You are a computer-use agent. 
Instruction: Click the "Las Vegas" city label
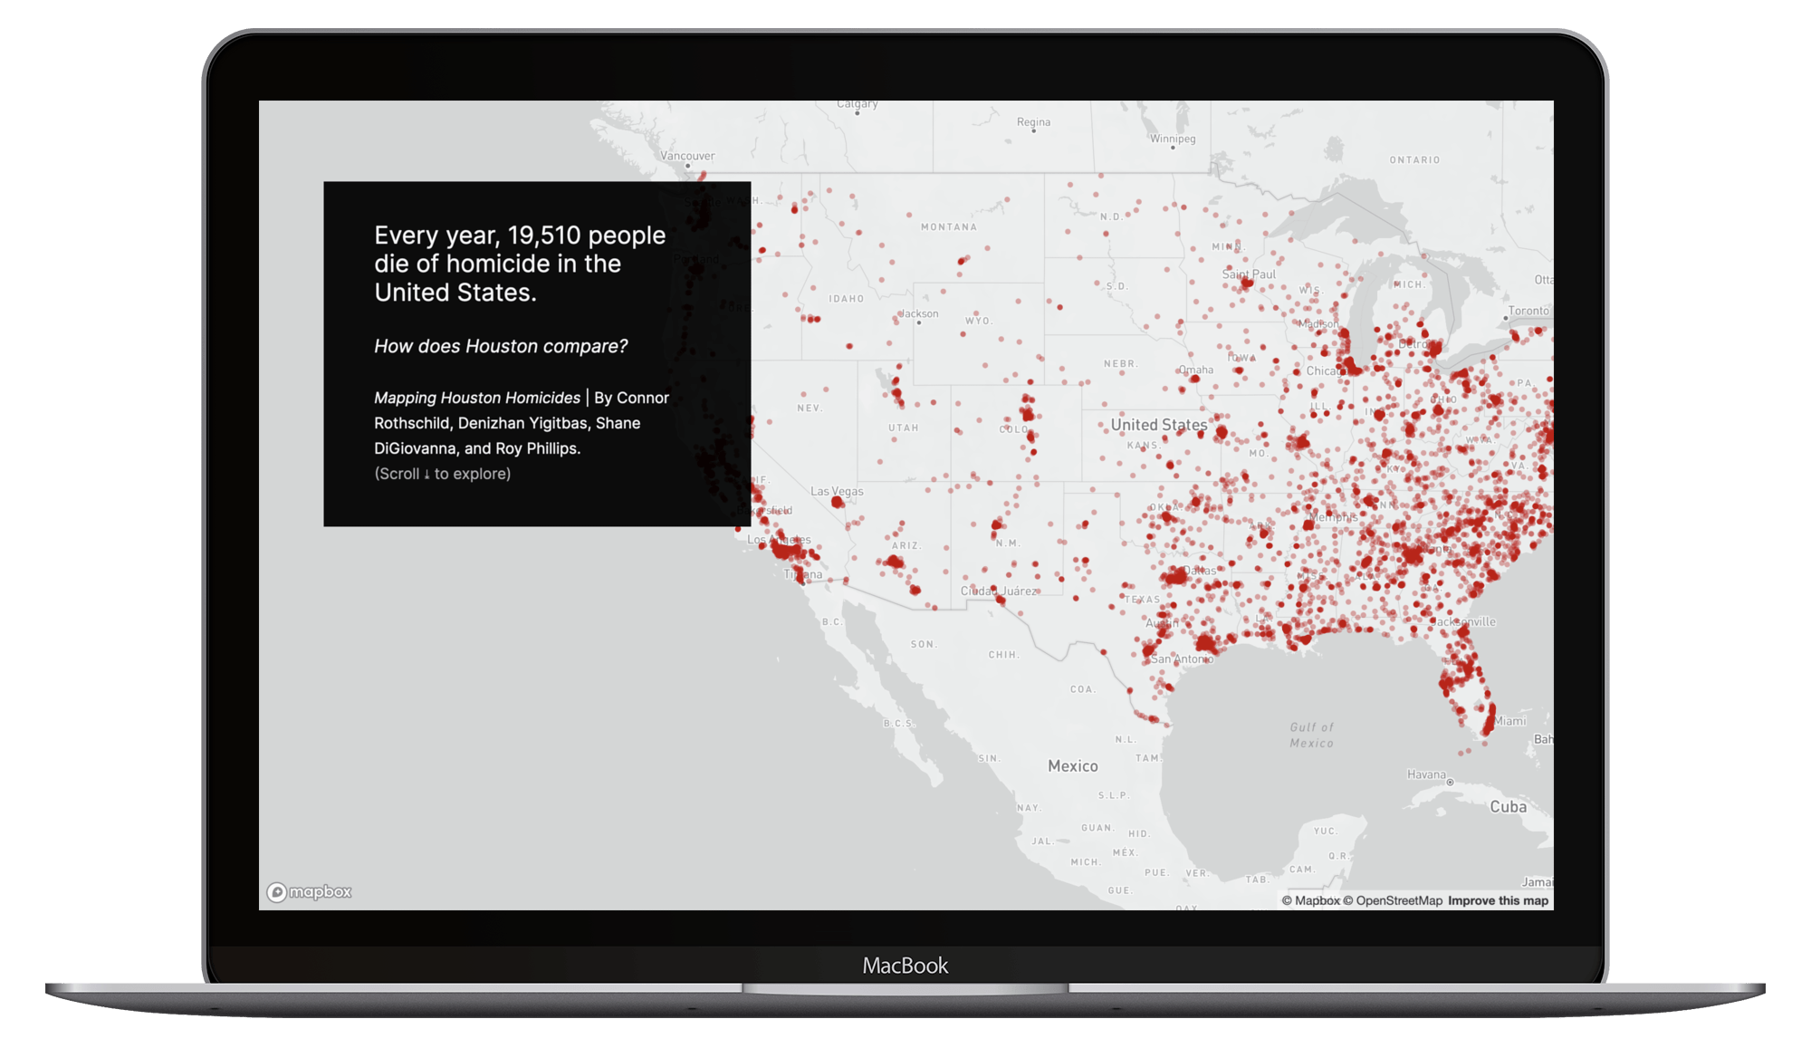(837, 491)
